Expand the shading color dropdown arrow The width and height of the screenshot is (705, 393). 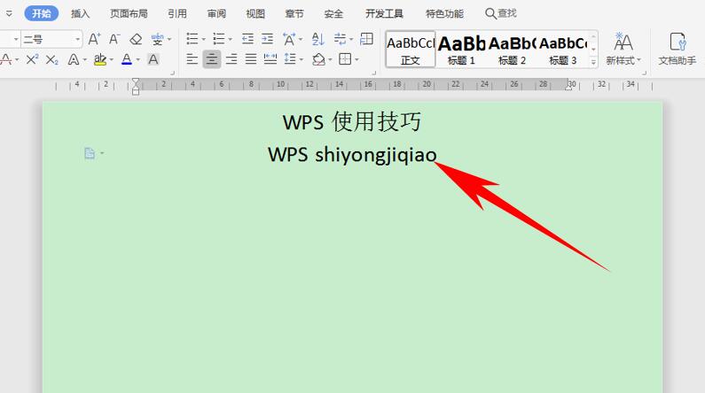330,59
